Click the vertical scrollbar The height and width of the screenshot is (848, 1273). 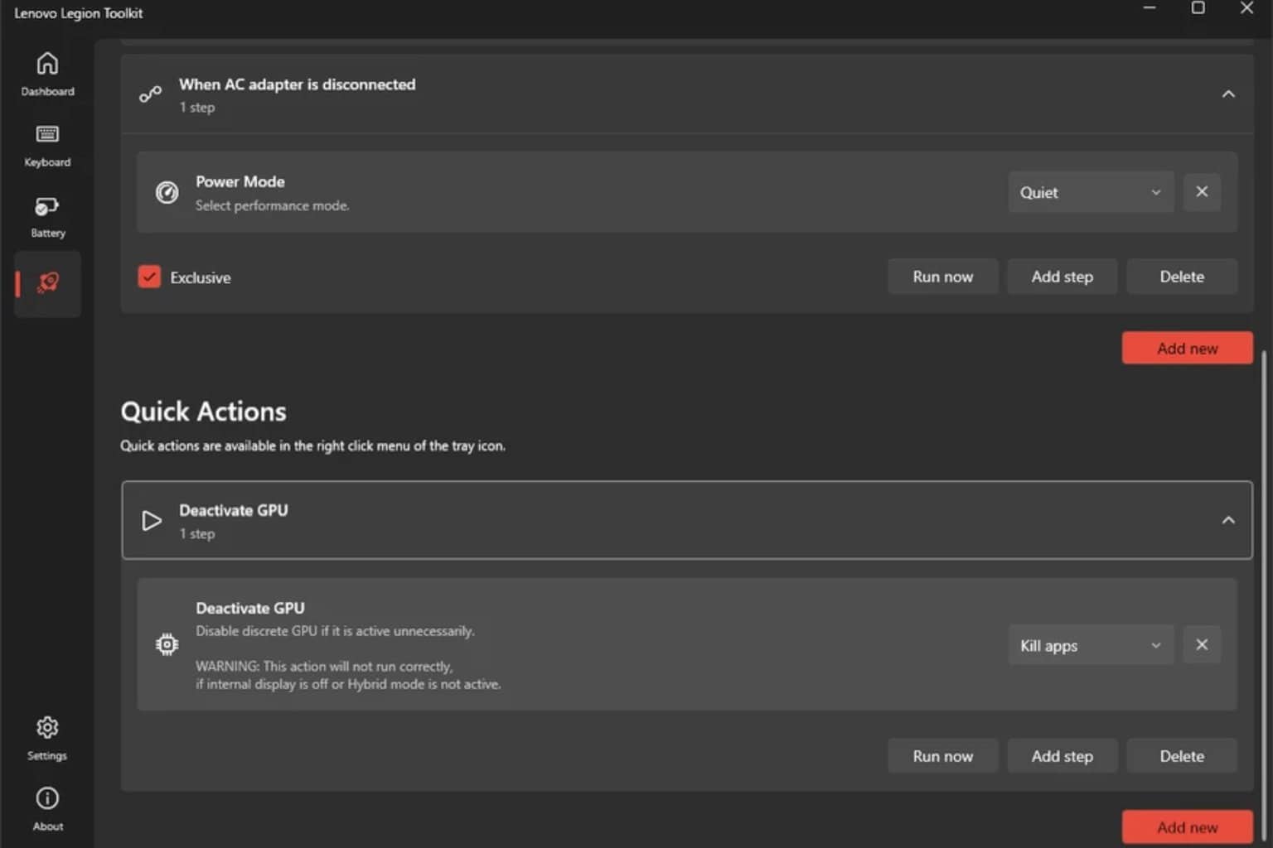1264,580
